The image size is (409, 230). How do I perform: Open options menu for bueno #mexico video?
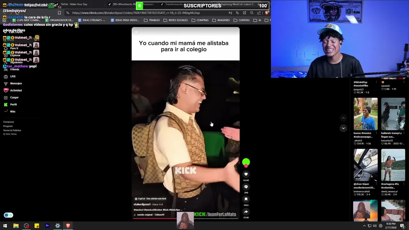(x=376, y=133)
